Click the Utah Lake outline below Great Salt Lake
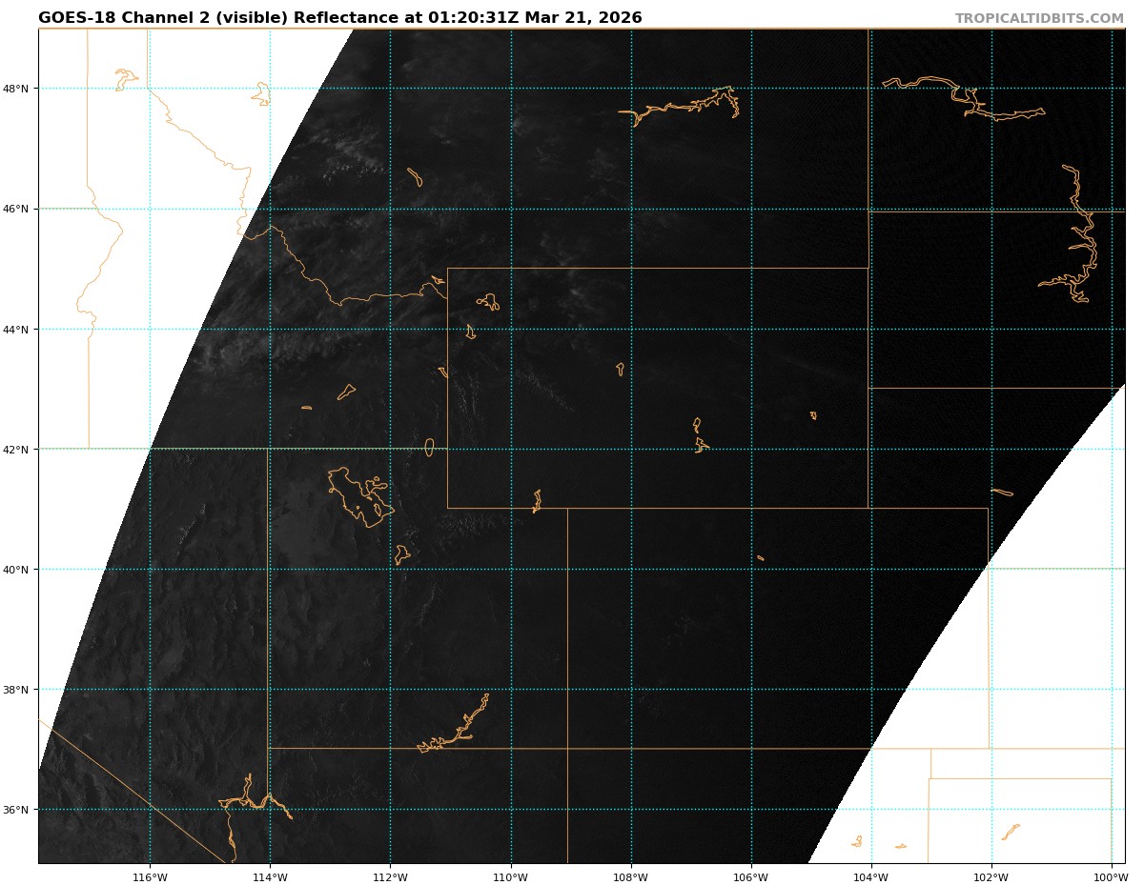1144x885 pixels. tap(402, 553)
